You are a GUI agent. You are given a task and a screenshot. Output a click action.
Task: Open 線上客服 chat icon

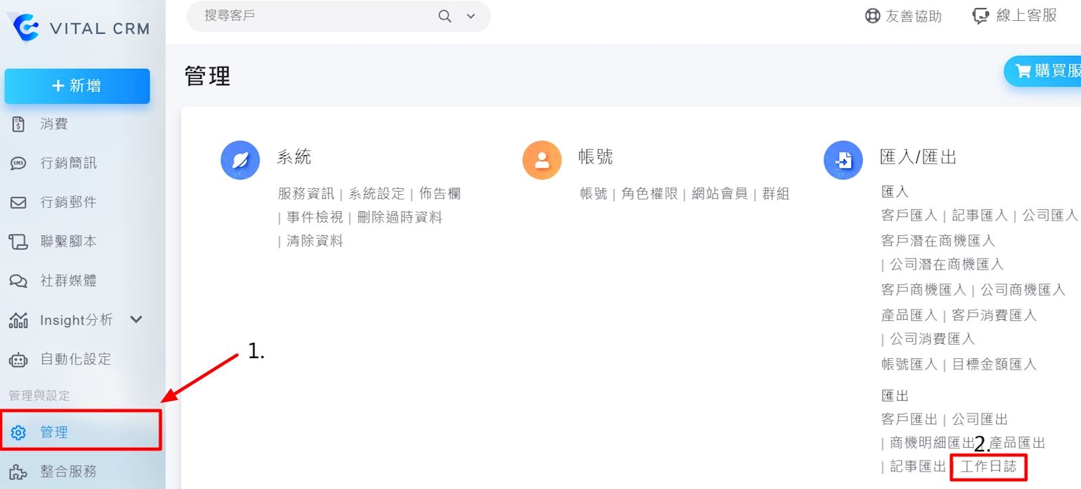(x=980, y=16)
